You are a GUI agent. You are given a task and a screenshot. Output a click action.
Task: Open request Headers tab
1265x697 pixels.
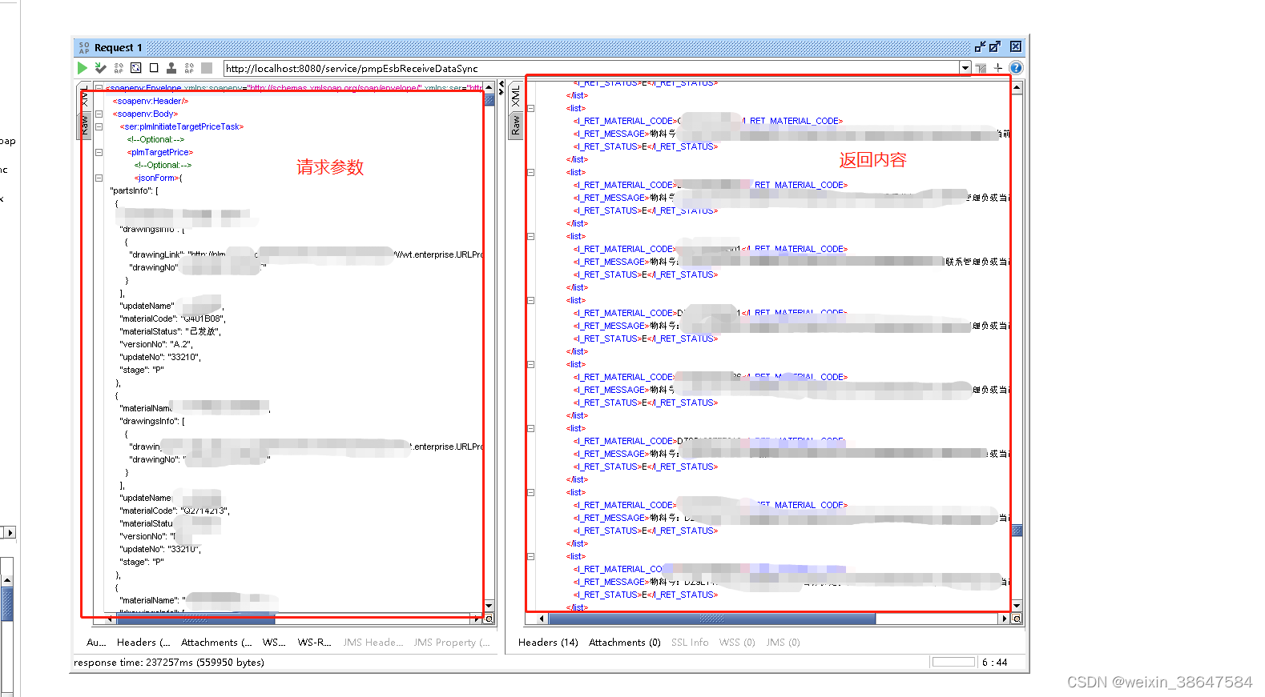143,642
